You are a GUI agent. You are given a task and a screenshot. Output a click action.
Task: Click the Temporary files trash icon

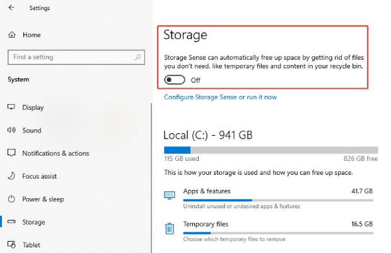coord(170,228)
